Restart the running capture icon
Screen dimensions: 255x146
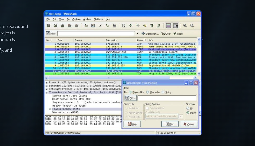tap(77, 25)
